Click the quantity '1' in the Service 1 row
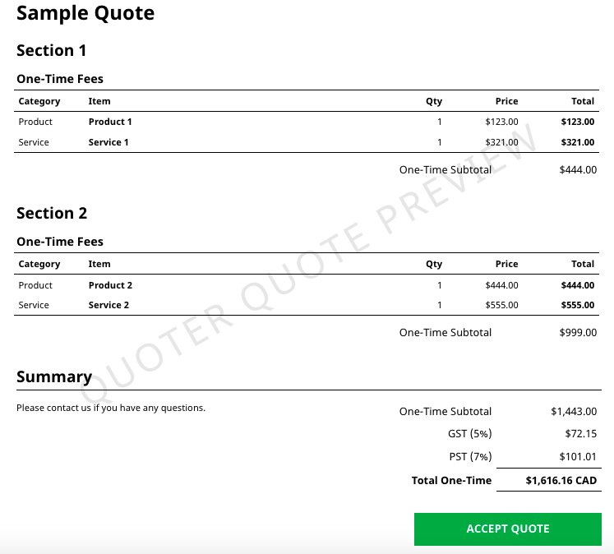The height and width of the screenshot is (554, 614). point(440,142)
